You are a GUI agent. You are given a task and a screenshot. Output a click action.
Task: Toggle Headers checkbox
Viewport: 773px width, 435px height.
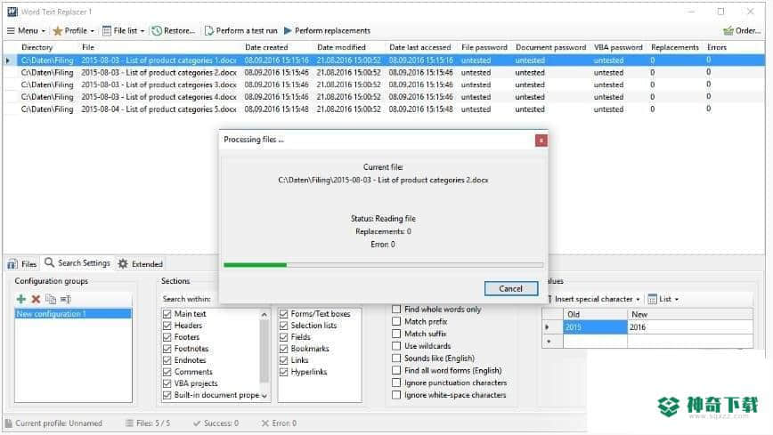click(x=167, y=326)
